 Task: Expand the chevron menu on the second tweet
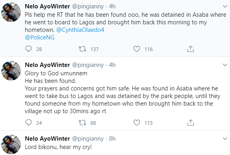225,65
